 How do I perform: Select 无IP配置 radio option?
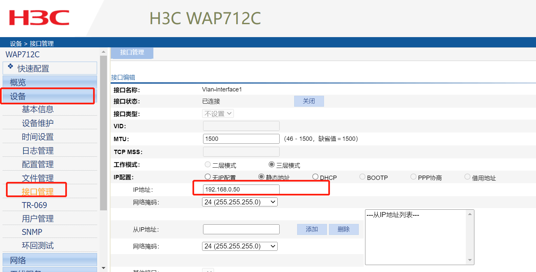(208, 177)
